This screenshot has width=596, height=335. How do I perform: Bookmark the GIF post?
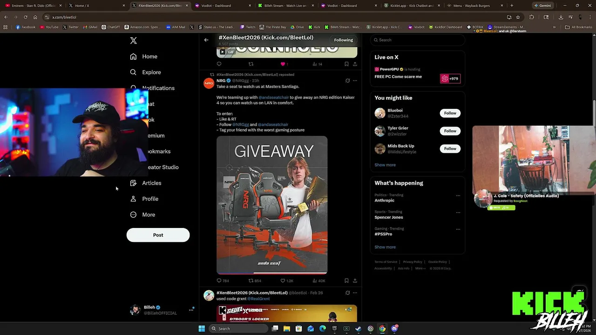click(346, 64)
